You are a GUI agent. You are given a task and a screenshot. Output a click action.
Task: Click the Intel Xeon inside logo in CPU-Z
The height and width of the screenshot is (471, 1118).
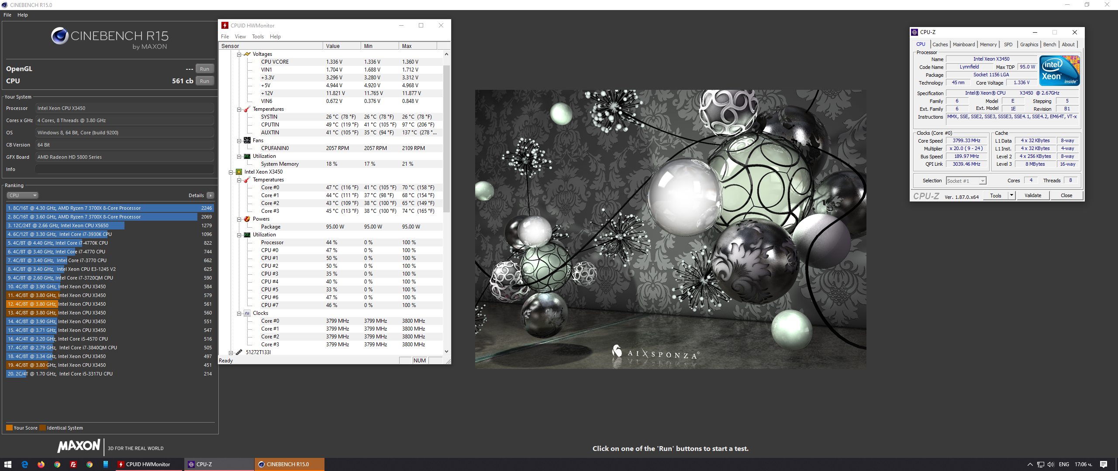click(x=1059, y=70)
